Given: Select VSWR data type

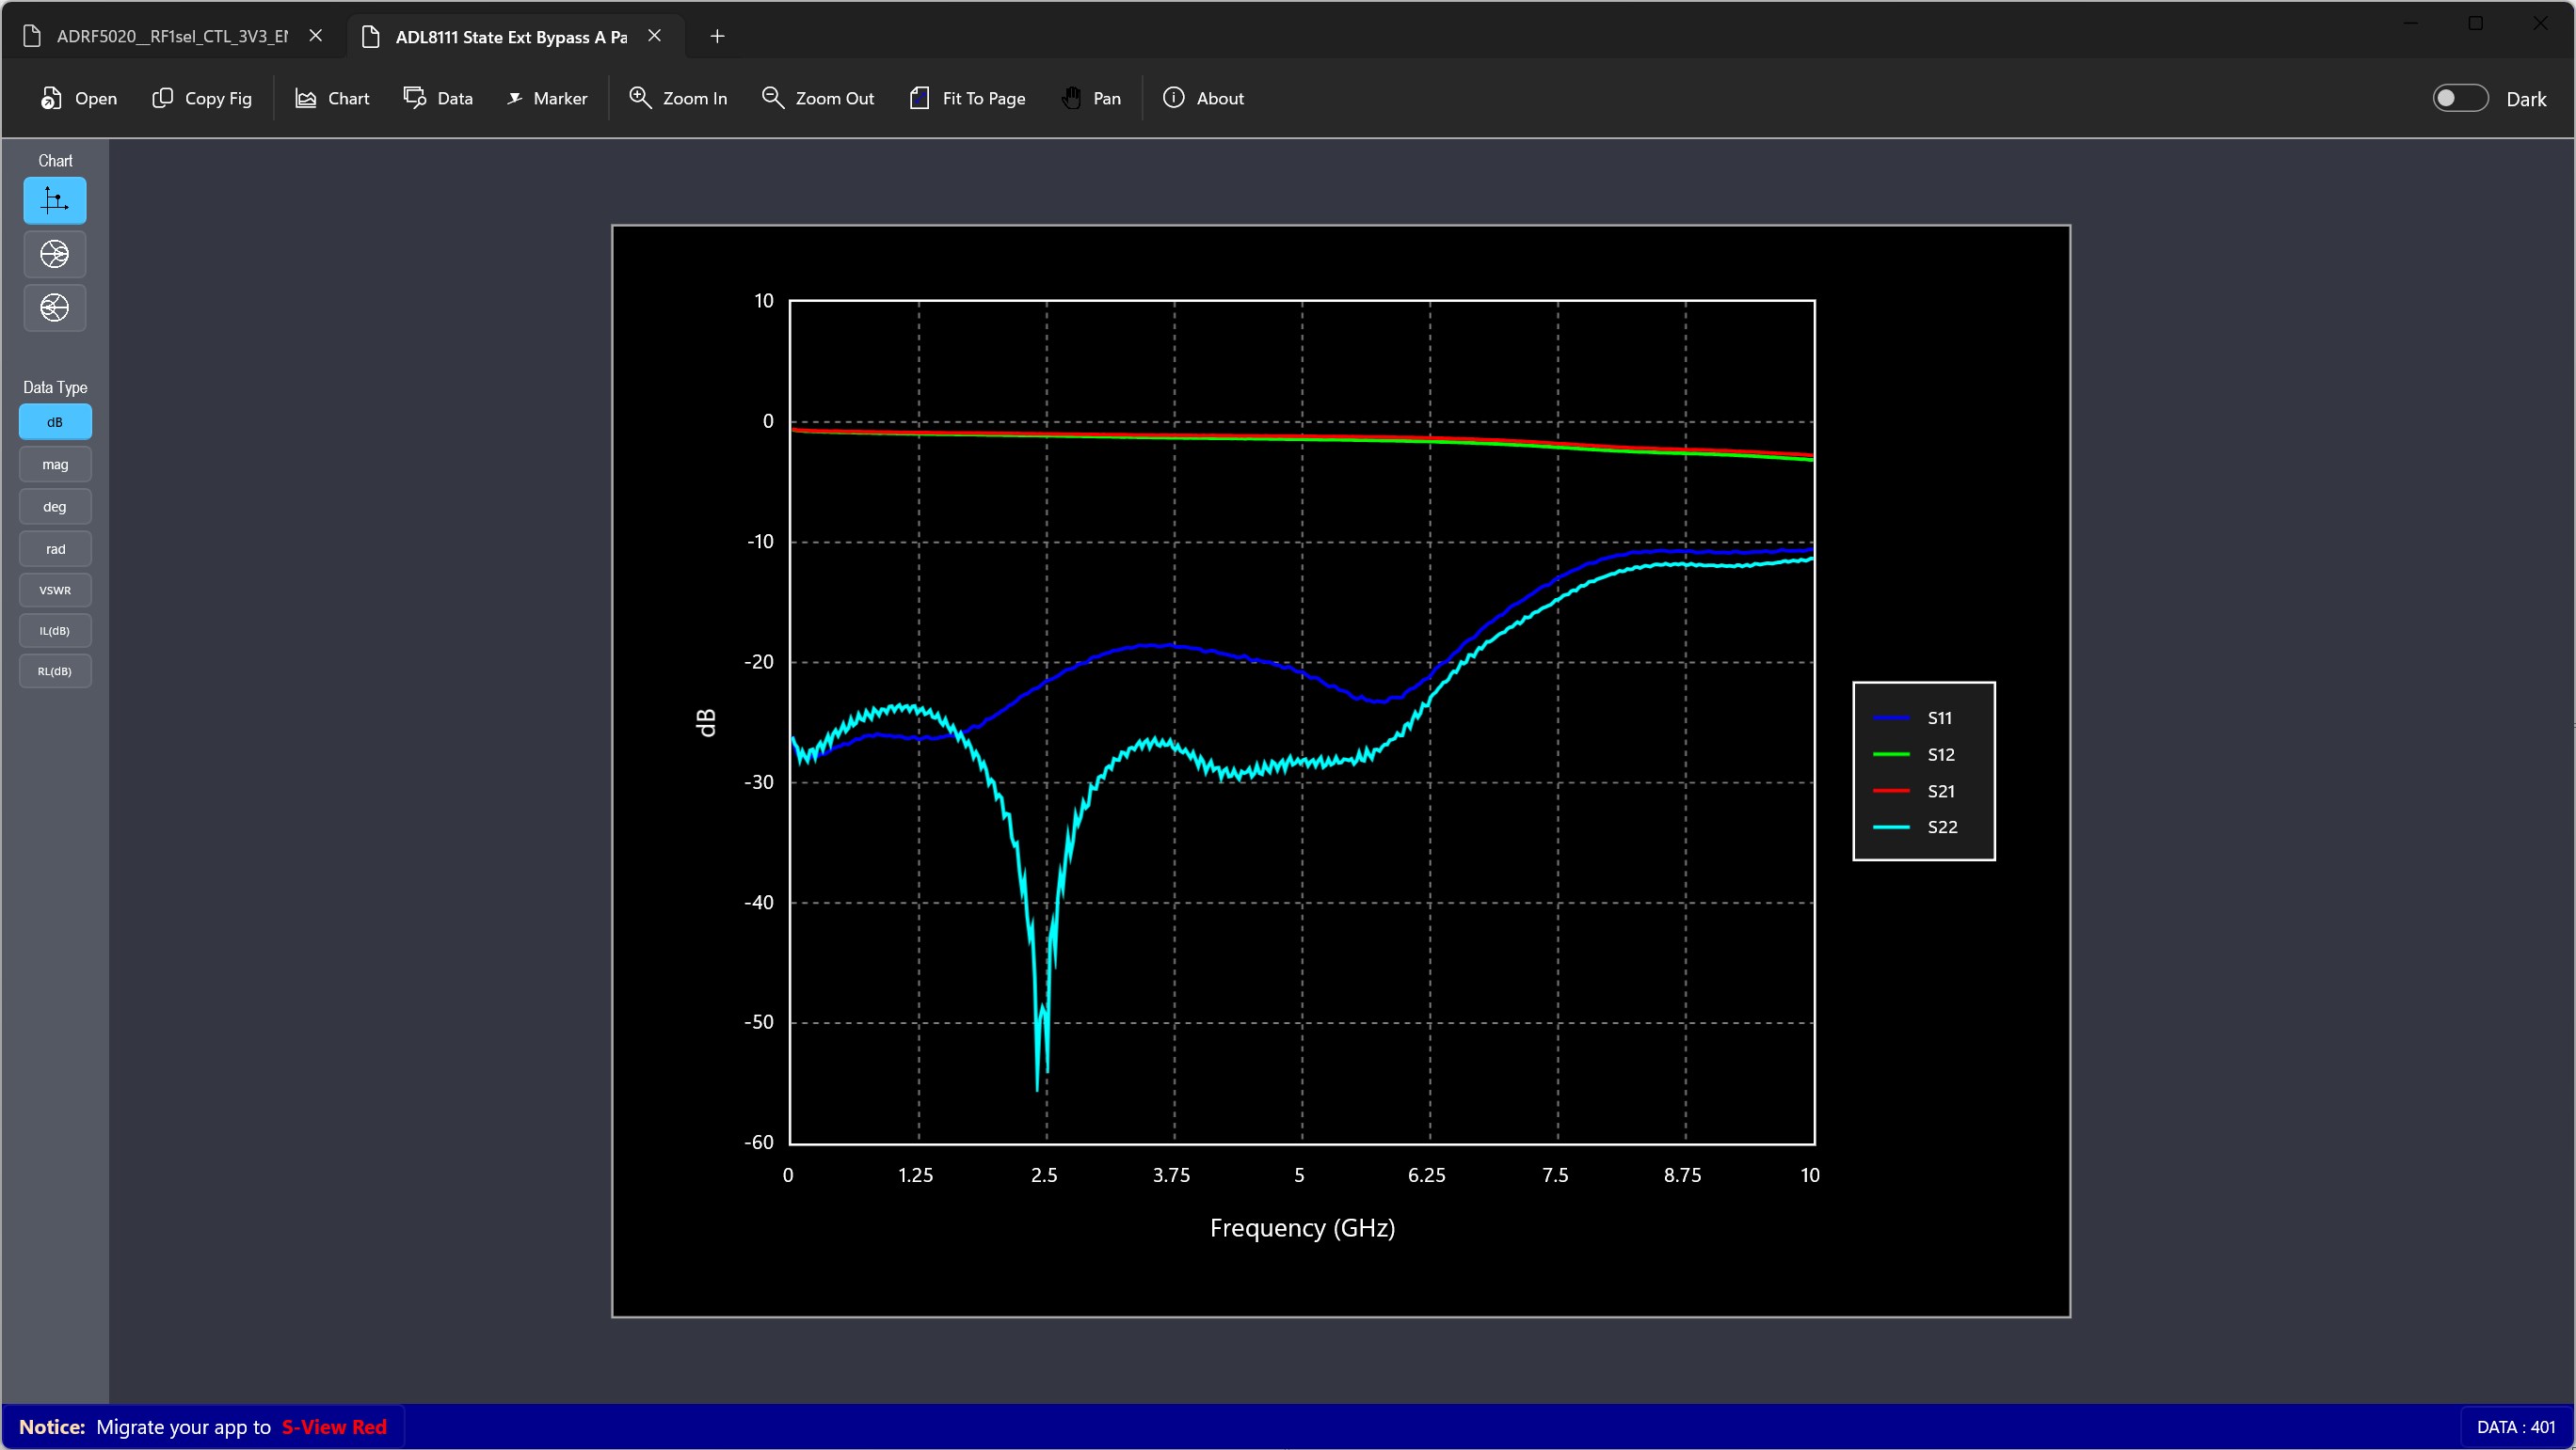Looking at the screenshot, I should (55, 590).
